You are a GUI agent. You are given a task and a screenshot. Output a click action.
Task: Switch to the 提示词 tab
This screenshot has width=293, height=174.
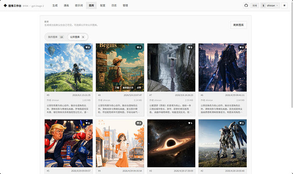pyautogui.click(x=79, y=6)
